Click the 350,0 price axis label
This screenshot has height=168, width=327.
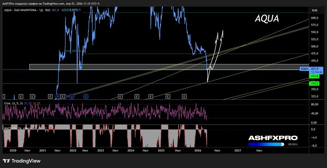315,89
